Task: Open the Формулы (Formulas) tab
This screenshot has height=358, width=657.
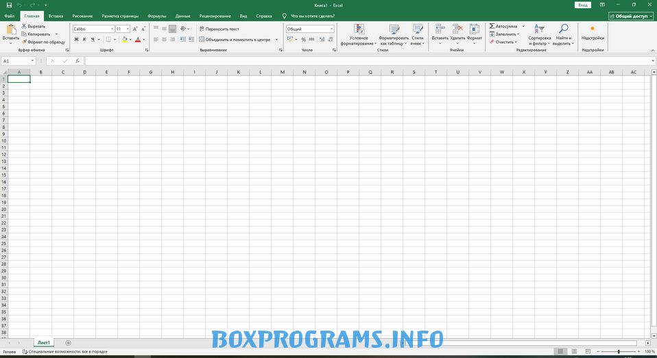Action: tap(157, 15)
